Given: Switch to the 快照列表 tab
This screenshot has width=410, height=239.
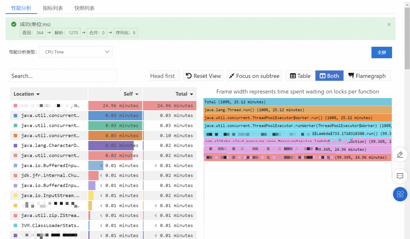Looking at the screenshot, I should pyautogui.click(x=84, y=8).
